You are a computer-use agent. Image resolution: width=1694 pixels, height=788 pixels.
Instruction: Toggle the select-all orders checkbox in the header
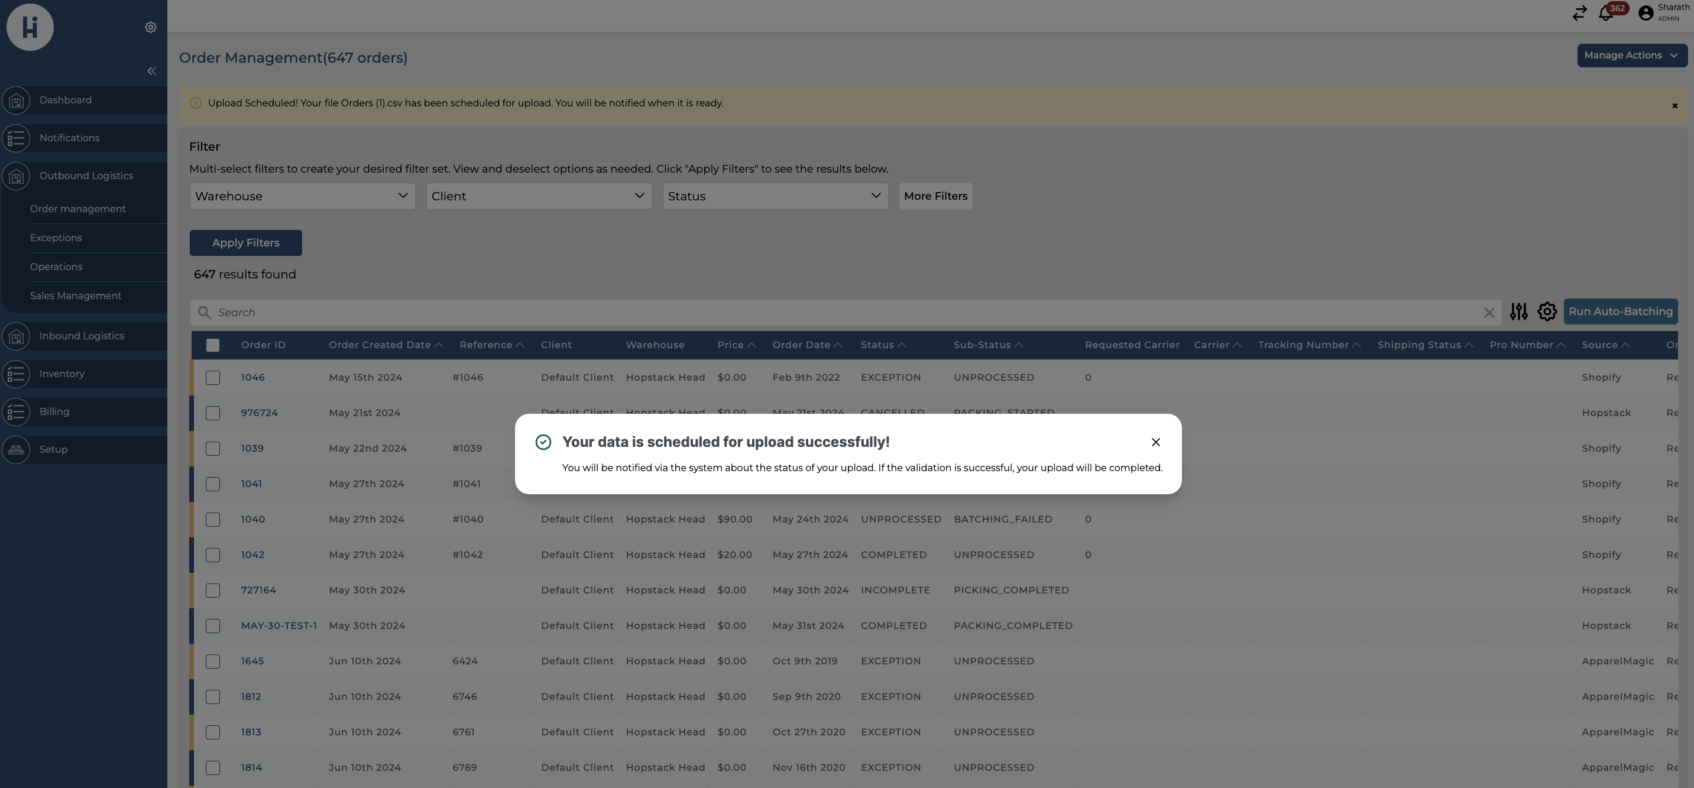(212, 346)
